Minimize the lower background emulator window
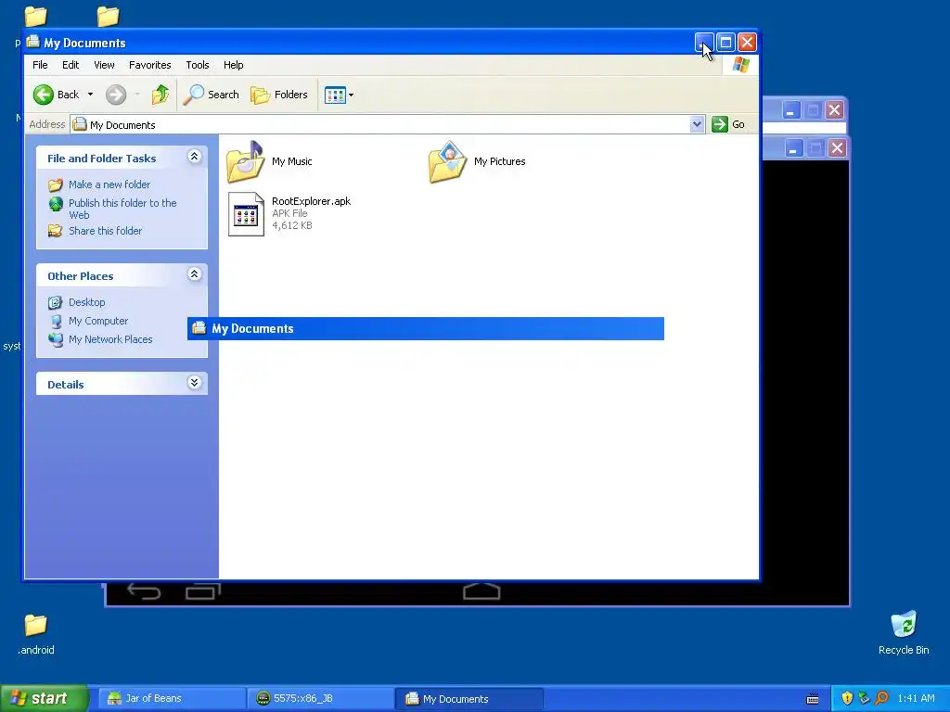Image resolution: width=950 pixels, height=712 pixels. click(794, 148)
